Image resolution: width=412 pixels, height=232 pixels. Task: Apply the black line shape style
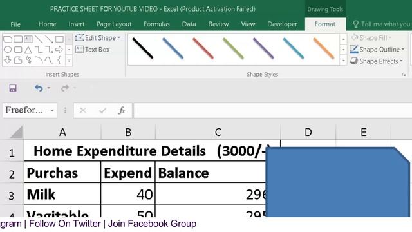143,48
